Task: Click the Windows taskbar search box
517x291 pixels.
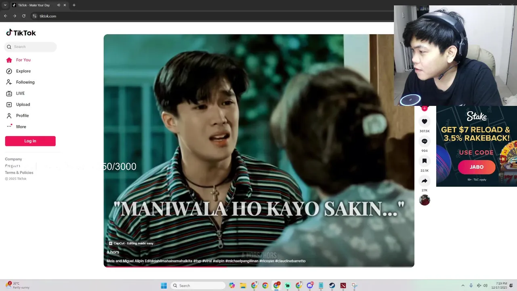Action: point(198,286)
